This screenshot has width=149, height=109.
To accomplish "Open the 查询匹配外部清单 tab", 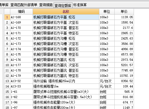I will point(24,5).
